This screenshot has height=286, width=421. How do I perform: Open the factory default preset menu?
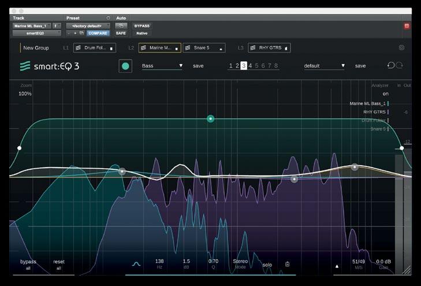(x=88, y=26)
